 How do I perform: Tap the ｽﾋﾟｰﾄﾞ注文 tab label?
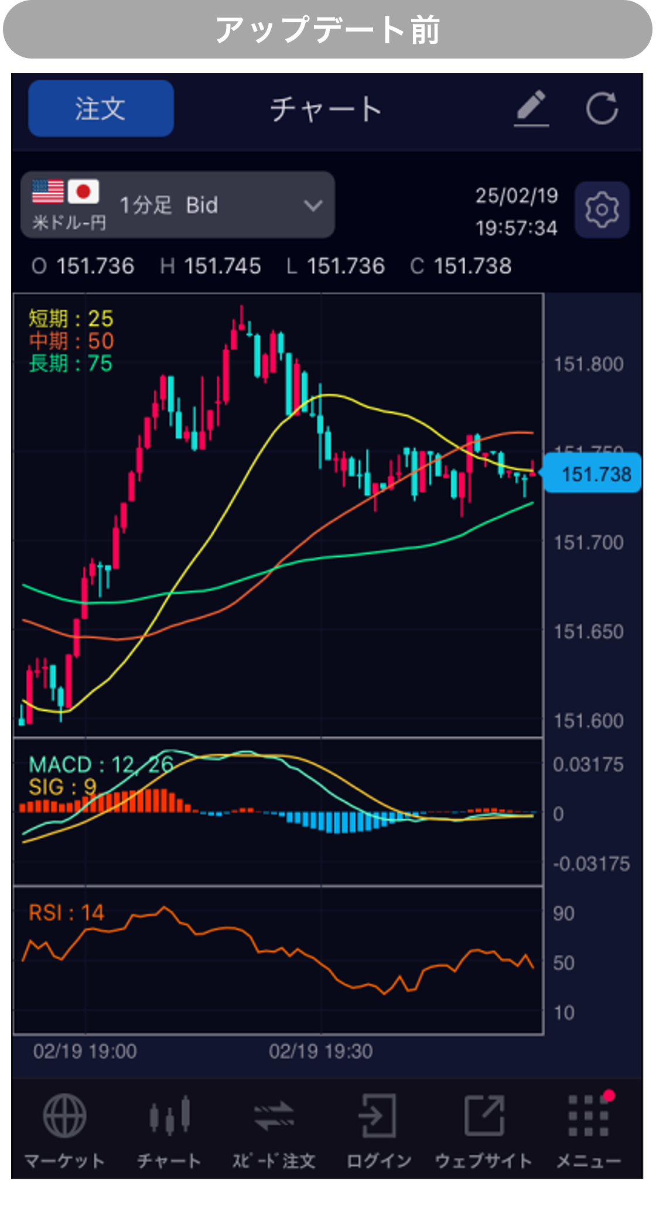click(x=274, y=1161)
